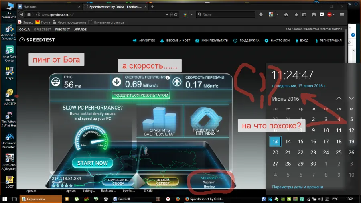The height and width of the screenshot is (203, 361).
Task: Select the Speedtest.net by Ookla tab
Action: 116,7
